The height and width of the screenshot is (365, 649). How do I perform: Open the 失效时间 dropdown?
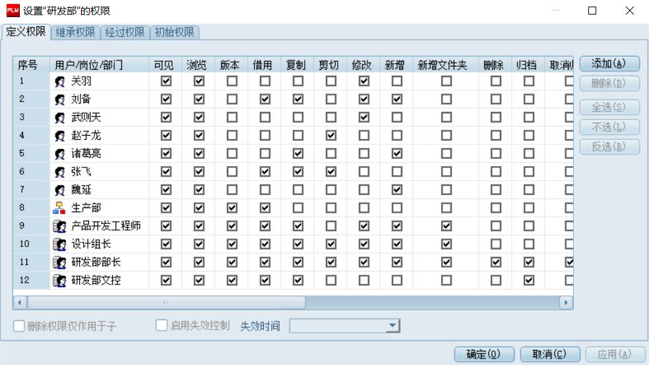click(393, 325)
